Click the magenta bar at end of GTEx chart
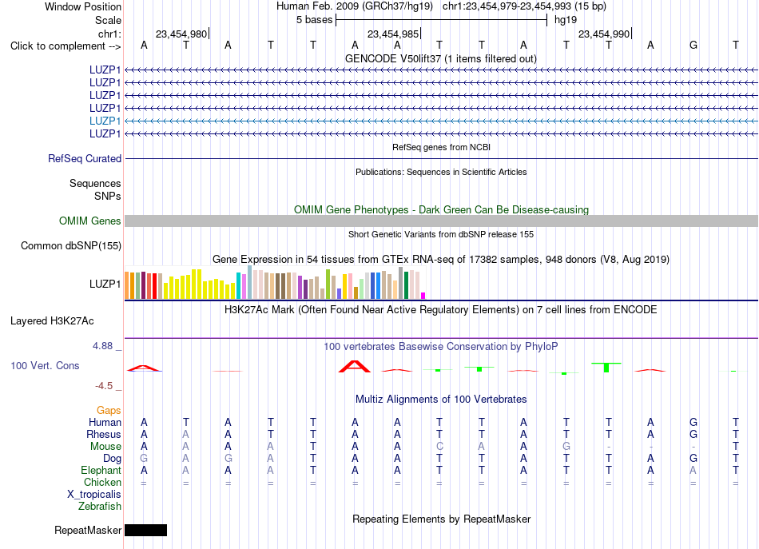The image size is (759, 549). pyautogui.click(x=423, y=296)
